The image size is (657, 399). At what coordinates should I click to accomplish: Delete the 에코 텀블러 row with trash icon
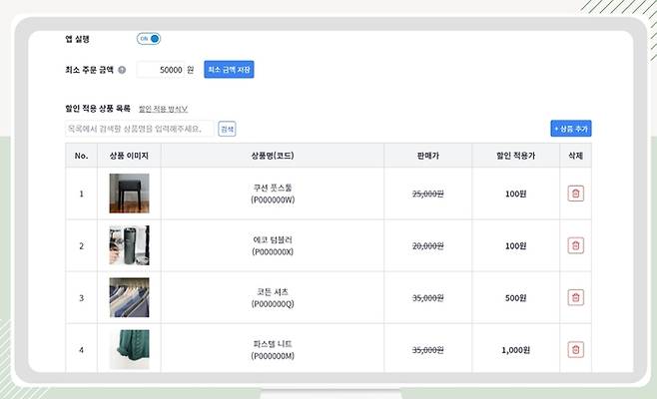(576, 245)
